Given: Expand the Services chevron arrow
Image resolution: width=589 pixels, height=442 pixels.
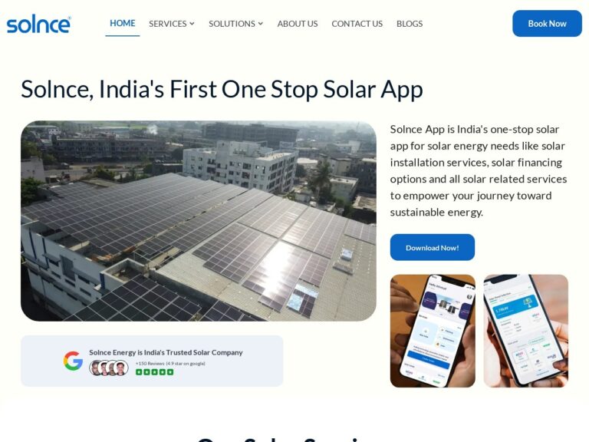Looking at the screenshot, I should pos(192,24).
